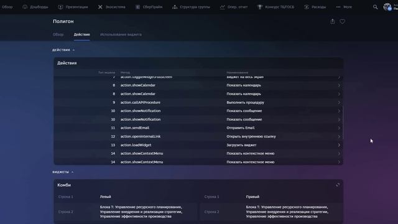The image size is (398, 224).
Task: Click action.sendEmail method cell
Action: click(x=135, y=128)
